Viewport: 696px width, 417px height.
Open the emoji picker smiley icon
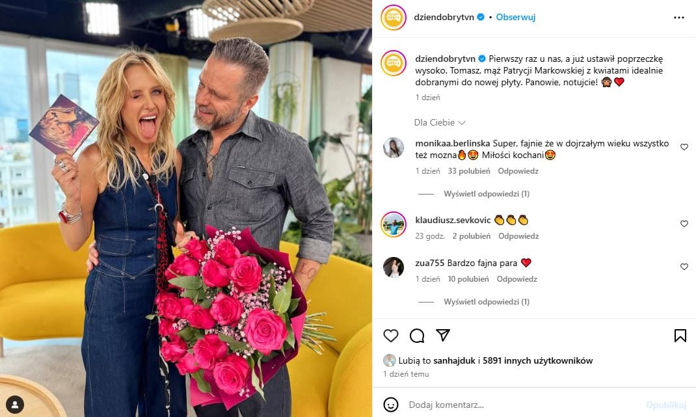391,405
